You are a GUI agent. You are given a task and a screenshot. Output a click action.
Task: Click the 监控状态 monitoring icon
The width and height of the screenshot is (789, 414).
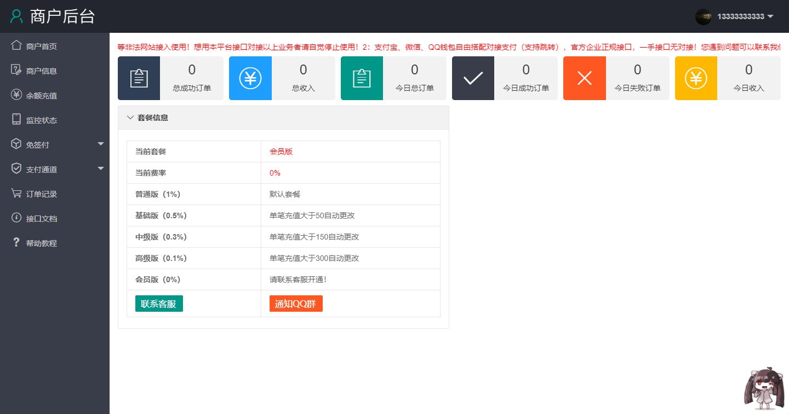click(16, 119)
